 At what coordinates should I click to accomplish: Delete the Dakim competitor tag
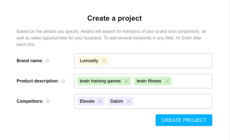(x=129, y=101)
